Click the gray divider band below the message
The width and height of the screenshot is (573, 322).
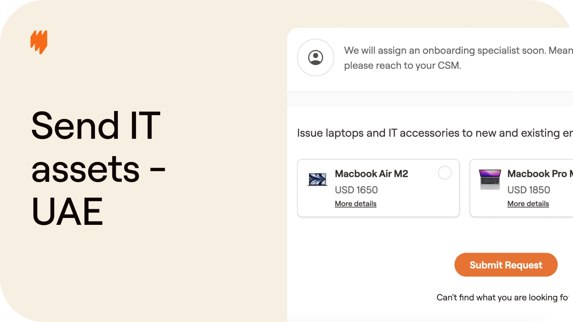(430, 99)
